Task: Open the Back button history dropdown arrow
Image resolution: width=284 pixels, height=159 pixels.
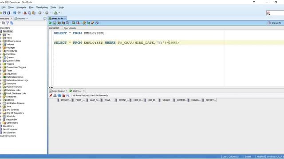Action: 43,13
